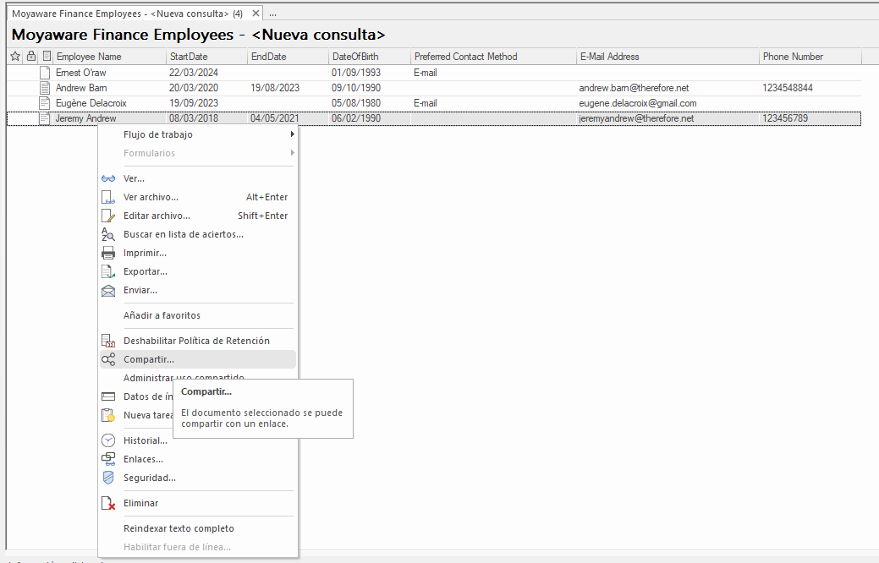Viewport: 879px width, 563px height.
Task: Click the pencil icon for Editar archivo
Action: click(x=108, y=216)
